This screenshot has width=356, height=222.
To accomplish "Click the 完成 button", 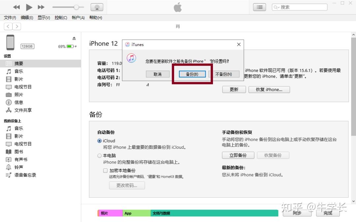I will click(328, 213).
